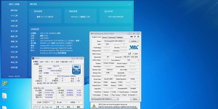The image size is (218, 109).
Task: Click the 验证 button in CPU-Z
Action: click(68, 107)
